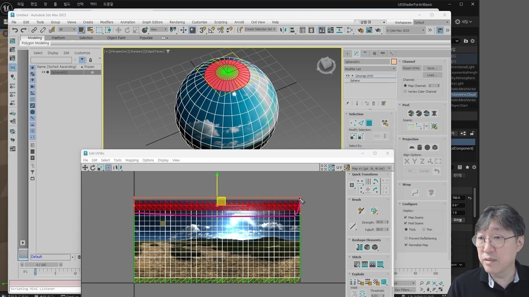Apply Box Map projection icon
The image size is (529, 297).
[435, 147]
